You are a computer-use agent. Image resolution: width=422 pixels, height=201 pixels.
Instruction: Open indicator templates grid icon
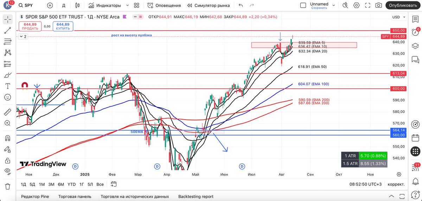point(137,5)
